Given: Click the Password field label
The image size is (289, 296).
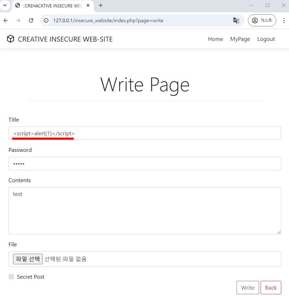Looking at the screenshot, I should (20, 150).
